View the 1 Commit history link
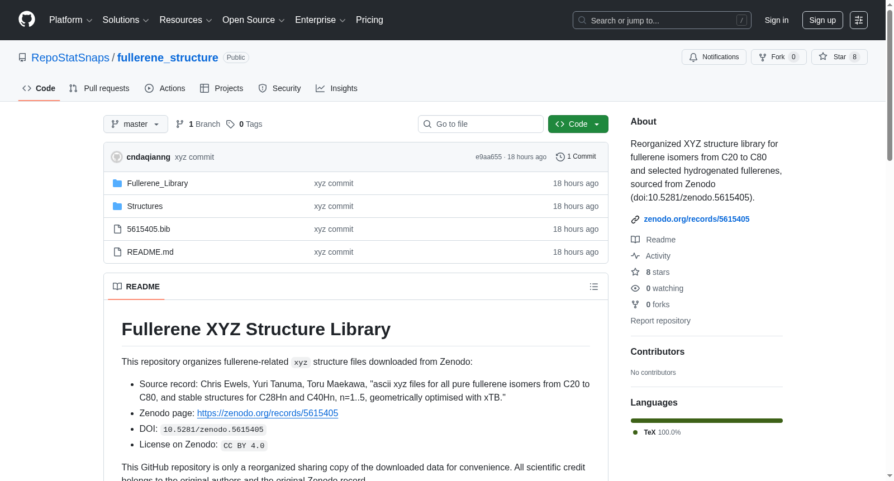Image resolution: width=894 pixels, height=481 pixels. (x=576, y=157)
